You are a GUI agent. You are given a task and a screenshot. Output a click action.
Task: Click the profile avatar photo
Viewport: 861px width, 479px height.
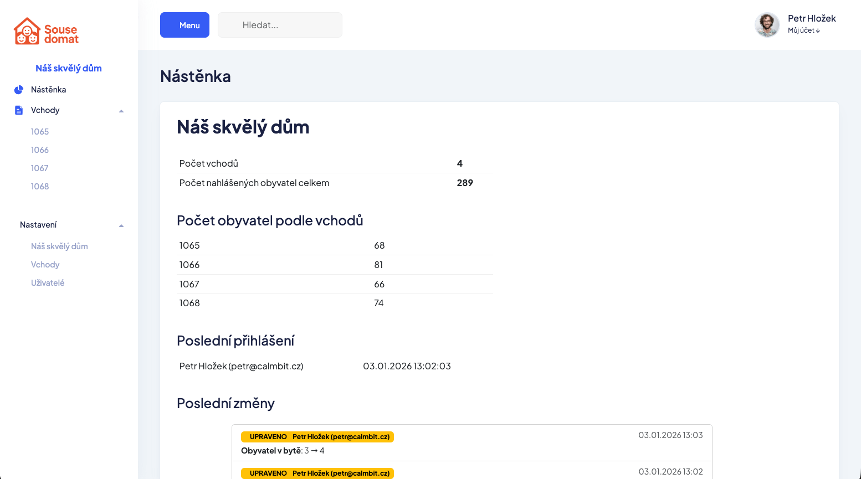pyautogui.click(x=767, y=24)
